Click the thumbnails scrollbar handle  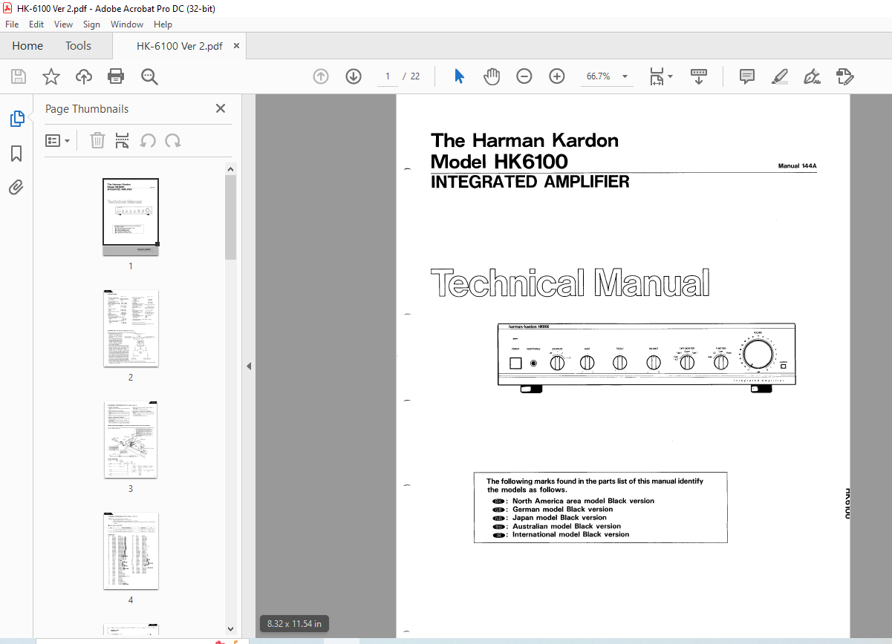pyautogui.click(x=230, y=217)
